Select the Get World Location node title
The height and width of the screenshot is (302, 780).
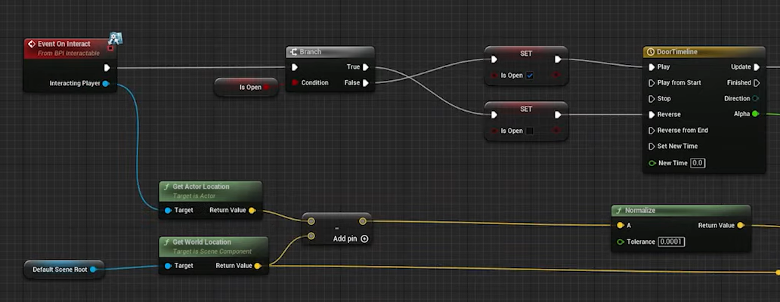pyautogui.click(x=202, y=242)
